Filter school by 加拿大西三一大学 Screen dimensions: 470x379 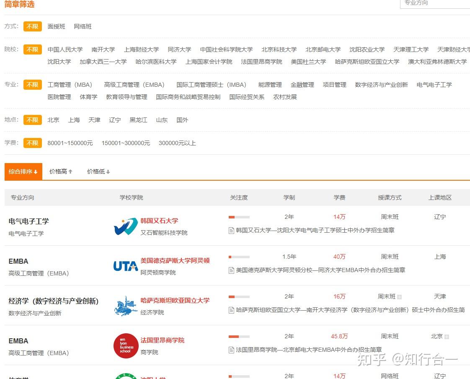[x=103, y=62]
